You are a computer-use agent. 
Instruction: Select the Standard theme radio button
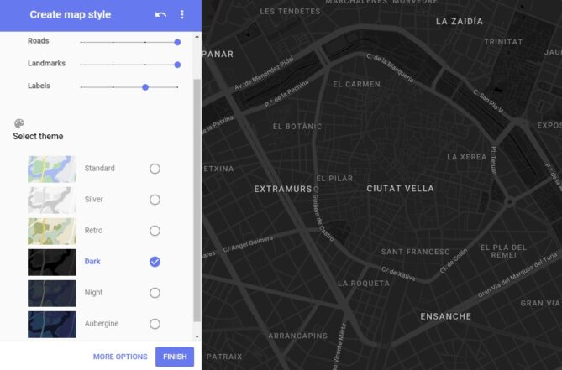point(155,169)
